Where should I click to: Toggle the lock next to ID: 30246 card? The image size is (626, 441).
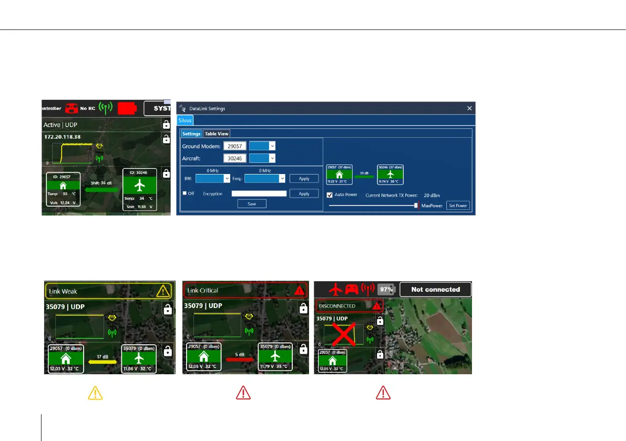pyautogui.click(x=166, y=173)
